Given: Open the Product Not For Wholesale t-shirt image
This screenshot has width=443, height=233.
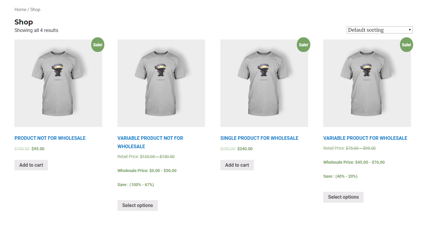Looking at the screenshot, I should [58, 83].
